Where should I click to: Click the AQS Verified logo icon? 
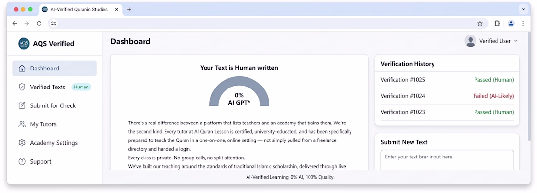(x=23, y=44)
